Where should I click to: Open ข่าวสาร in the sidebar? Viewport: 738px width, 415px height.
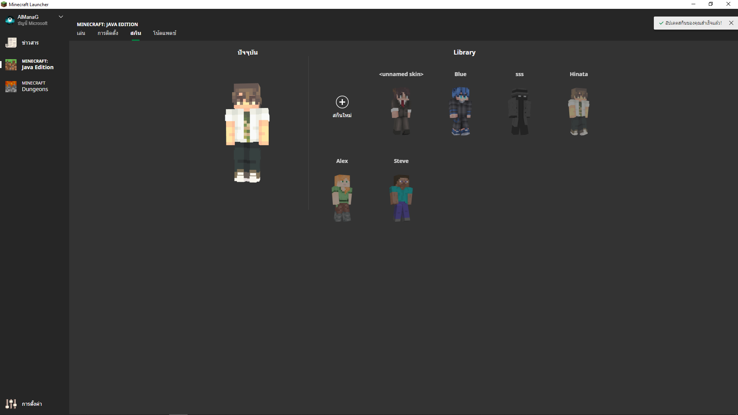(30, 43)
